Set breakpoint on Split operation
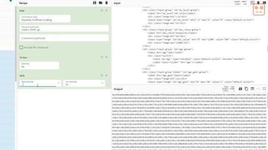The height and width of the screenshot is (150, 268). (106, 75)
